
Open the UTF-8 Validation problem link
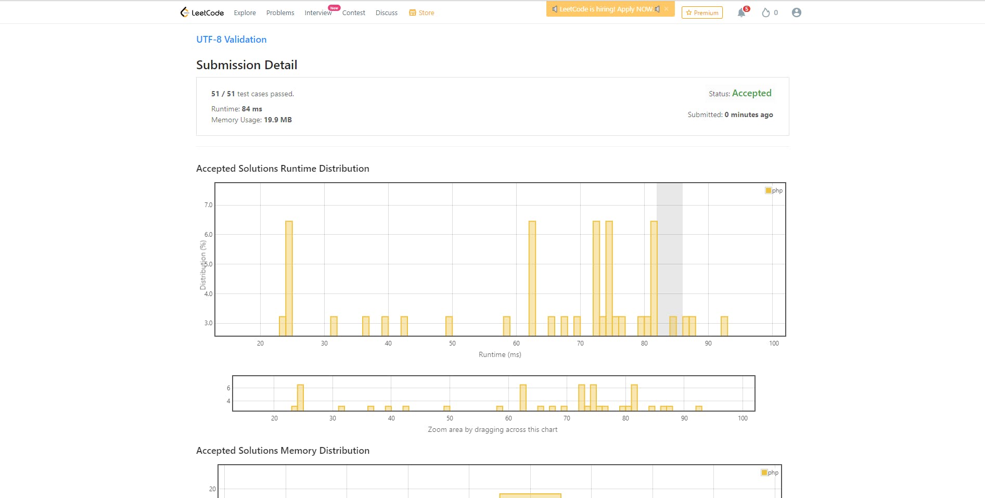[231, 40]
